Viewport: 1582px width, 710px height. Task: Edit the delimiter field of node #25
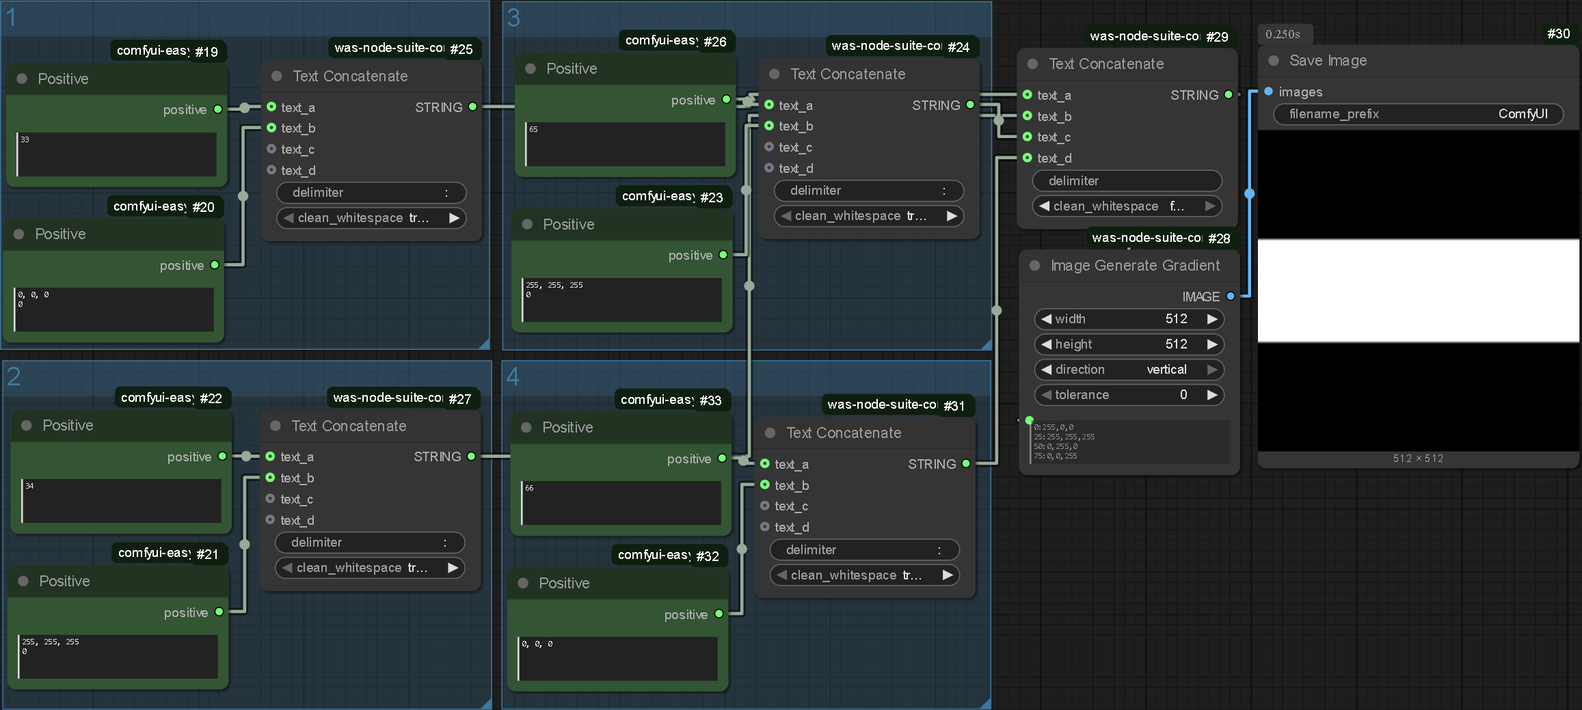click(371, 193)
